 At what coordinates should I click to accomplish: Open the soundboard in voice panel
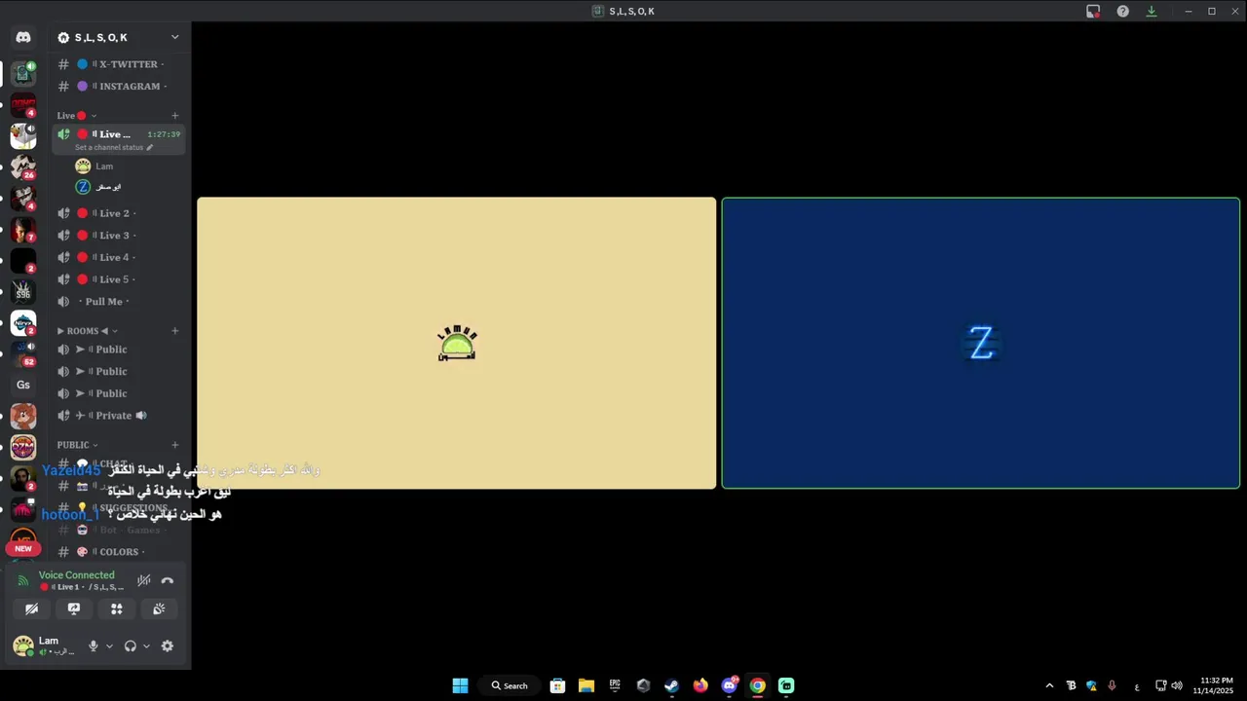point(159,609)
